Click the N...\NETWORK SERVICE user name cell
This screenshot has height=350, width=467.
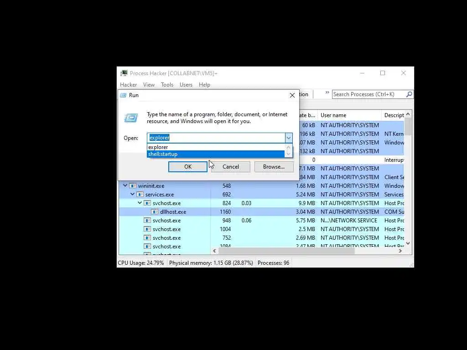point(349,221)
